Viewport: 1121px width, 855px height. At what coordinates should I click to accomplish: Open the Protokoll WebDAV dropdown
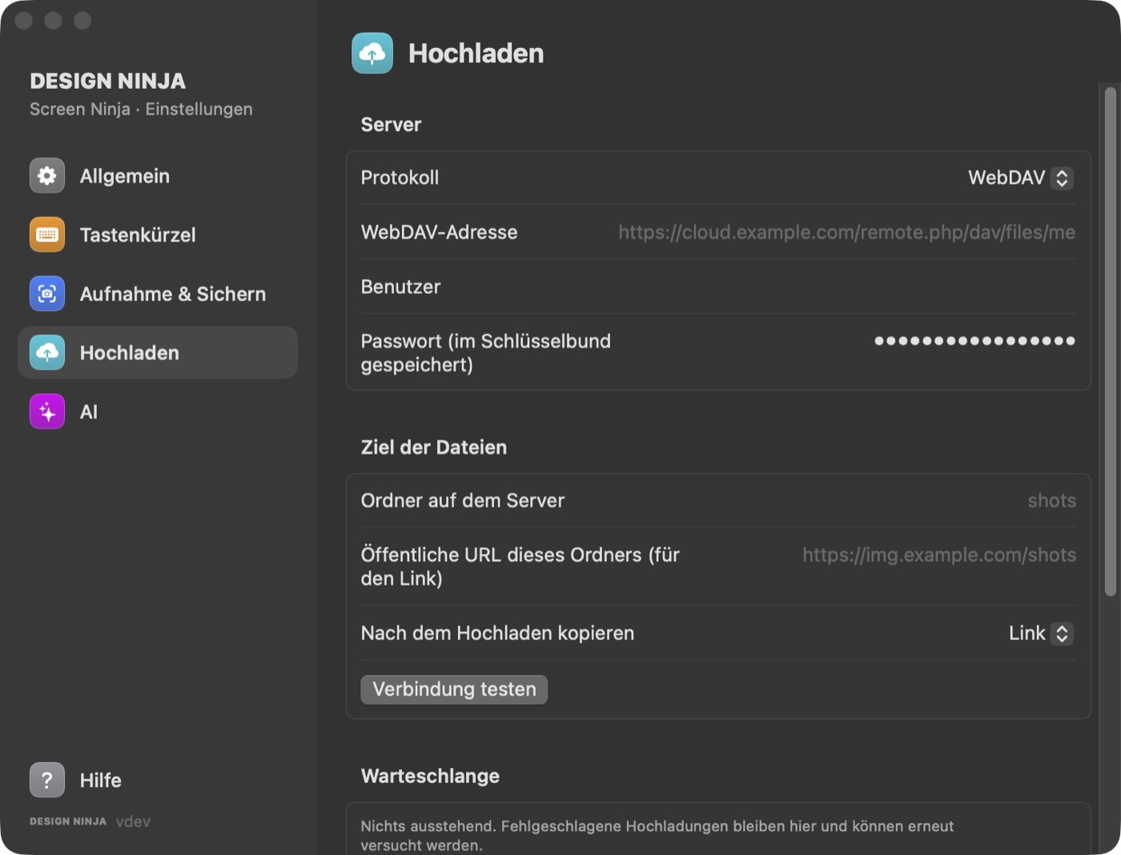click(x=1020, y=178)
